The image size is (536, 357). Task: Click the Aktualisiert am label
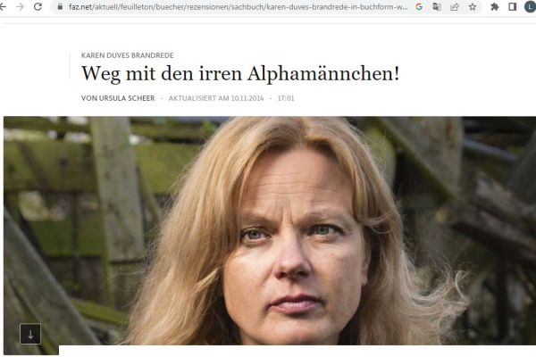pyautogui.click(x=198, y=98)
